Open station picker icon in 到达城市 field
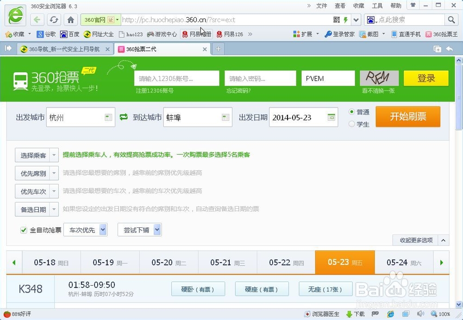Viewport: 463px width, 320px height. [x=225, y=117]
